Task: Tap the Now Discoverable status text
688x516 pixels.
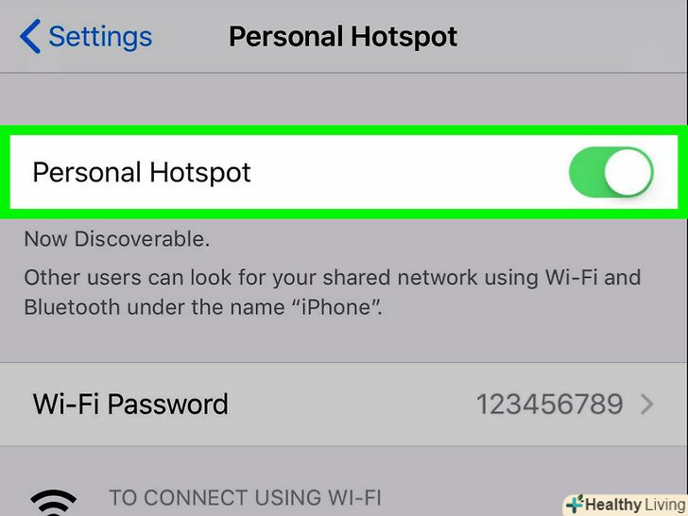Action: point(117,239)
